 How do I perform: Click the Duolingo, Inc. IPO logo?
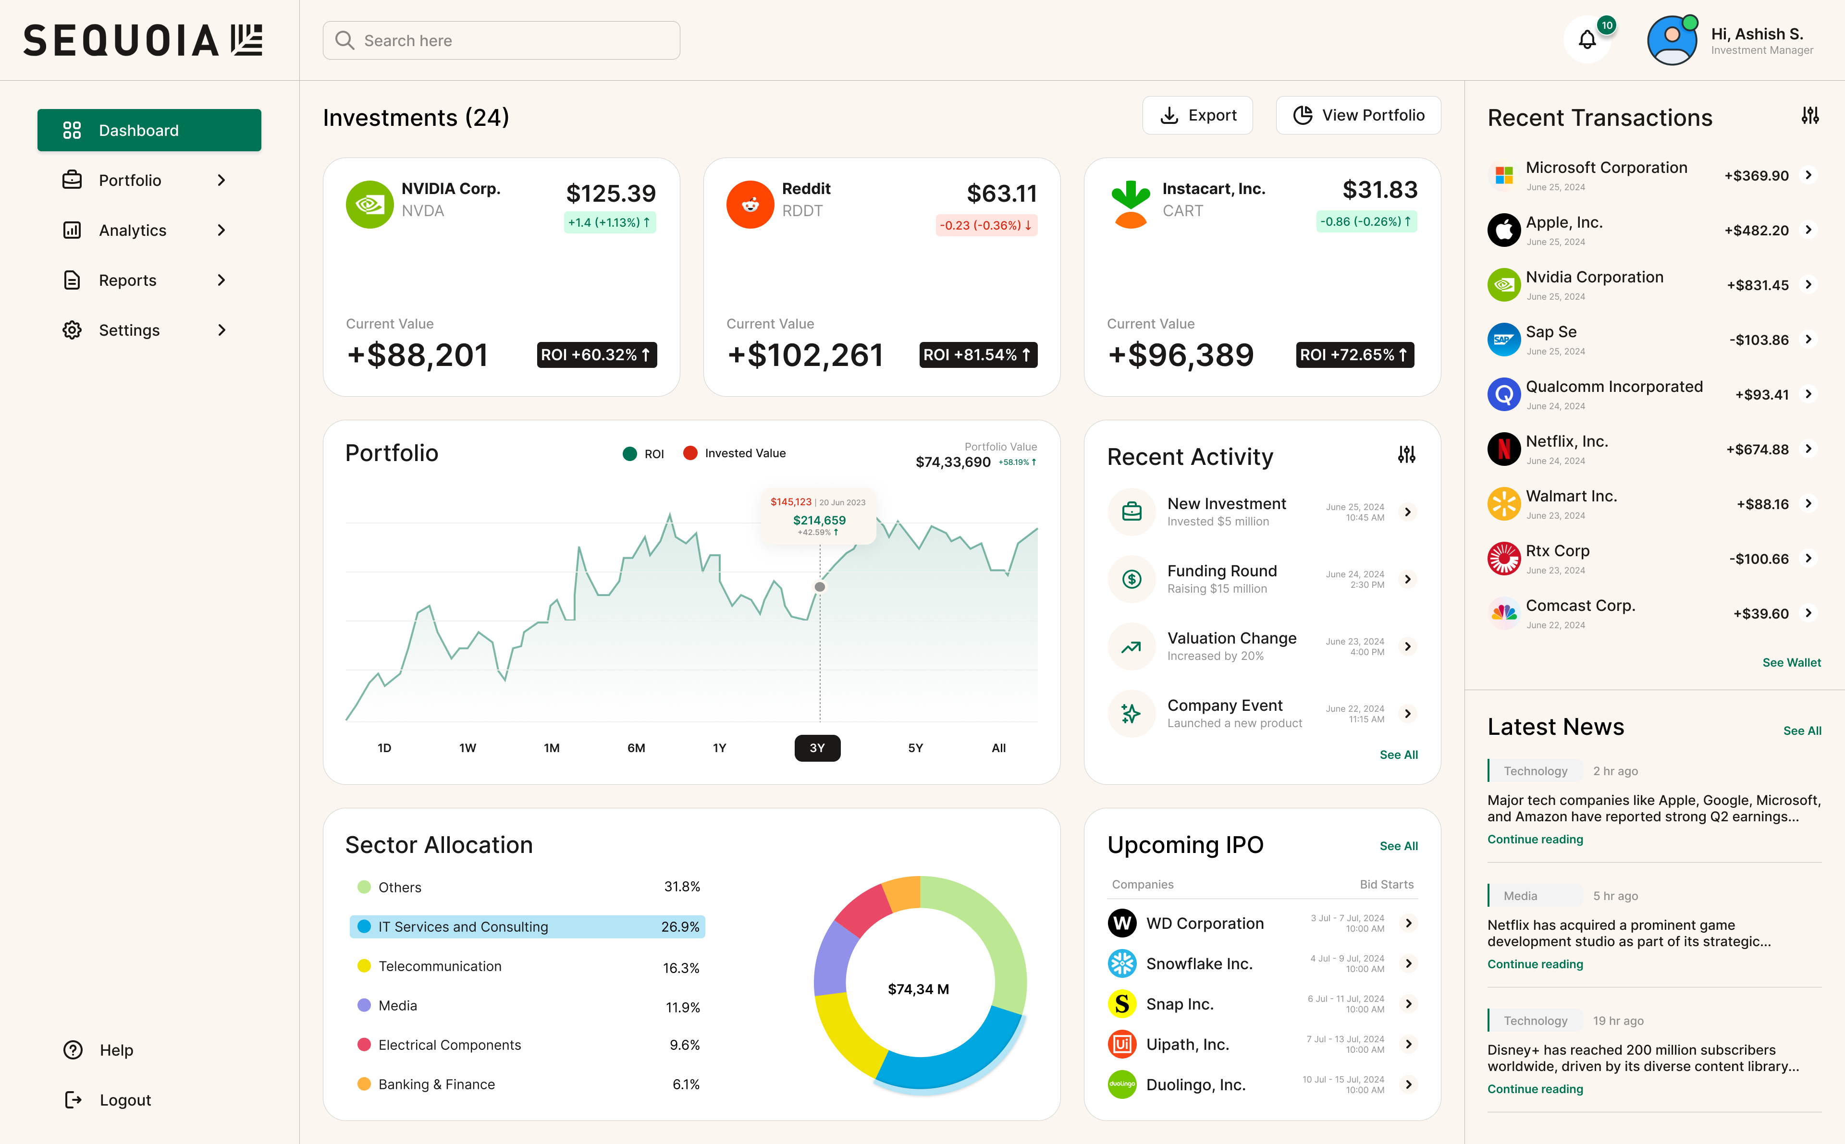point(1122,1084)
